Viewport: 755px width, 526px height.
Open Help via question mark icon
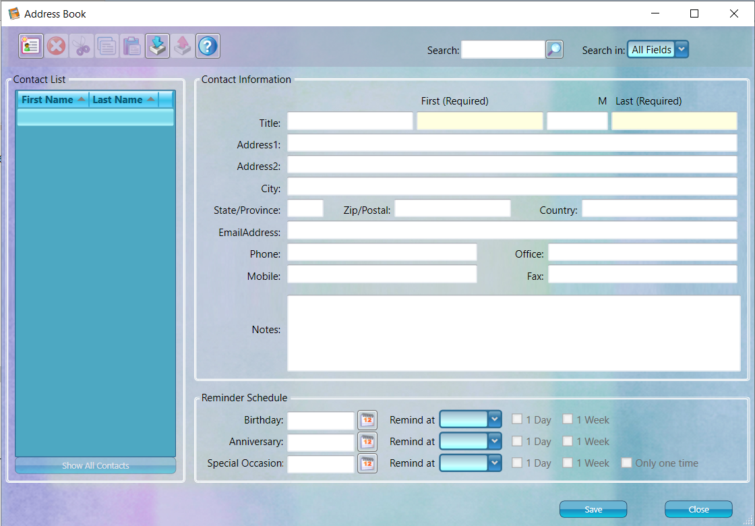pyautogui.click(x=208, y=47)
